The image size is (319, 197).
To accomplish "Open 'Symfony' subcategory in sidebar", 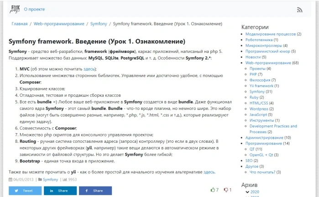I will click(257, 92).
